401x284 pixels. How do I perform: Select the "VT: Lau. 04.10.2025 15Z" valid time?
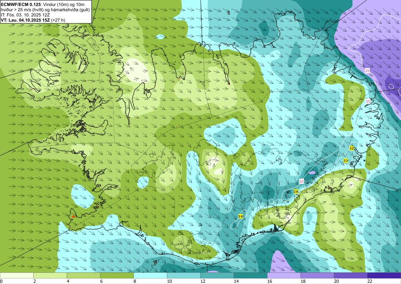[25, 20]
